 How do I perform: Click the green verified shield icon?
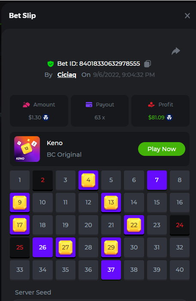51,64
